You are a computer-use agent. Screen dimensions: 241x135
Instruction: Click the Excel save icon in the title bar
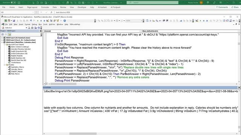pyautogui.click(x=19, y=3)
